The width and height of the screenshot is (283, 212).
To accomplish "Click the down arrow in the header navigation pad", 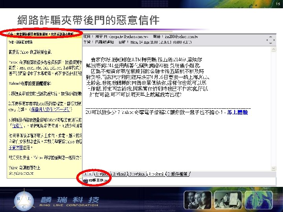I will pos(270,43).
